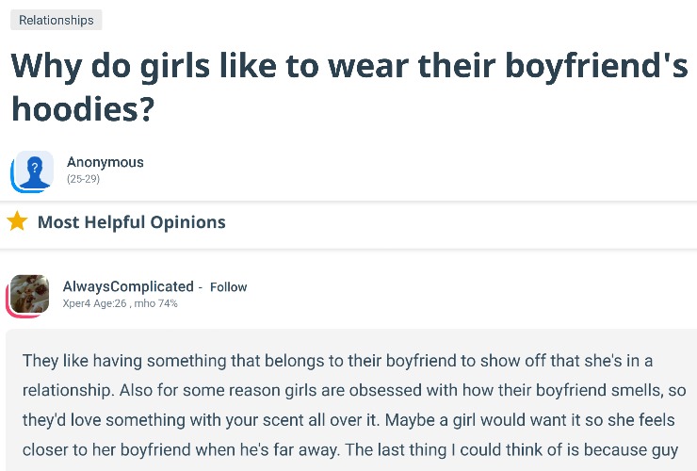Click the Anonymous asker avatar icon
The height and width of the screenshot is (471, 697).
tap(33, 171)
